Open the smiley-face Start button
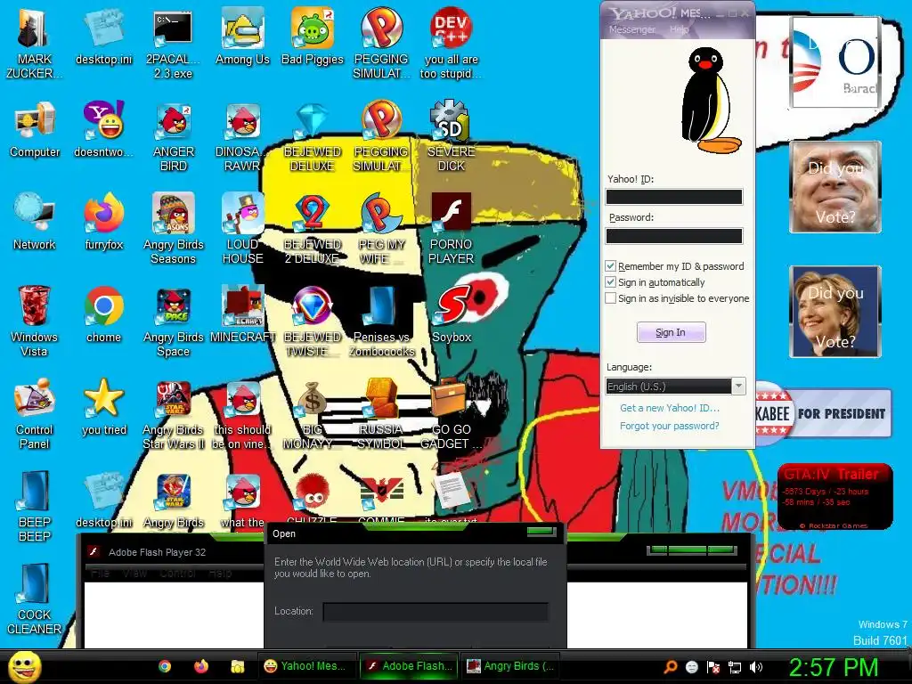 coord(24,666)
